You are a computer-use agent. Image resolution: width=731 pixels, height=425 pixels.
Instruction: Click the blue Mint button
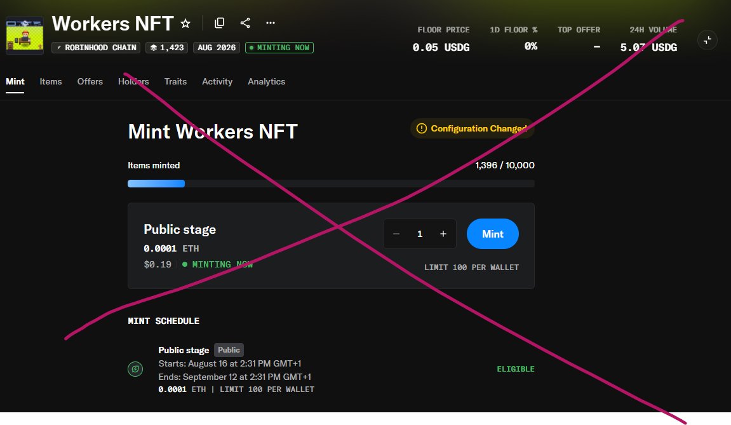click(x=492, y=234)
